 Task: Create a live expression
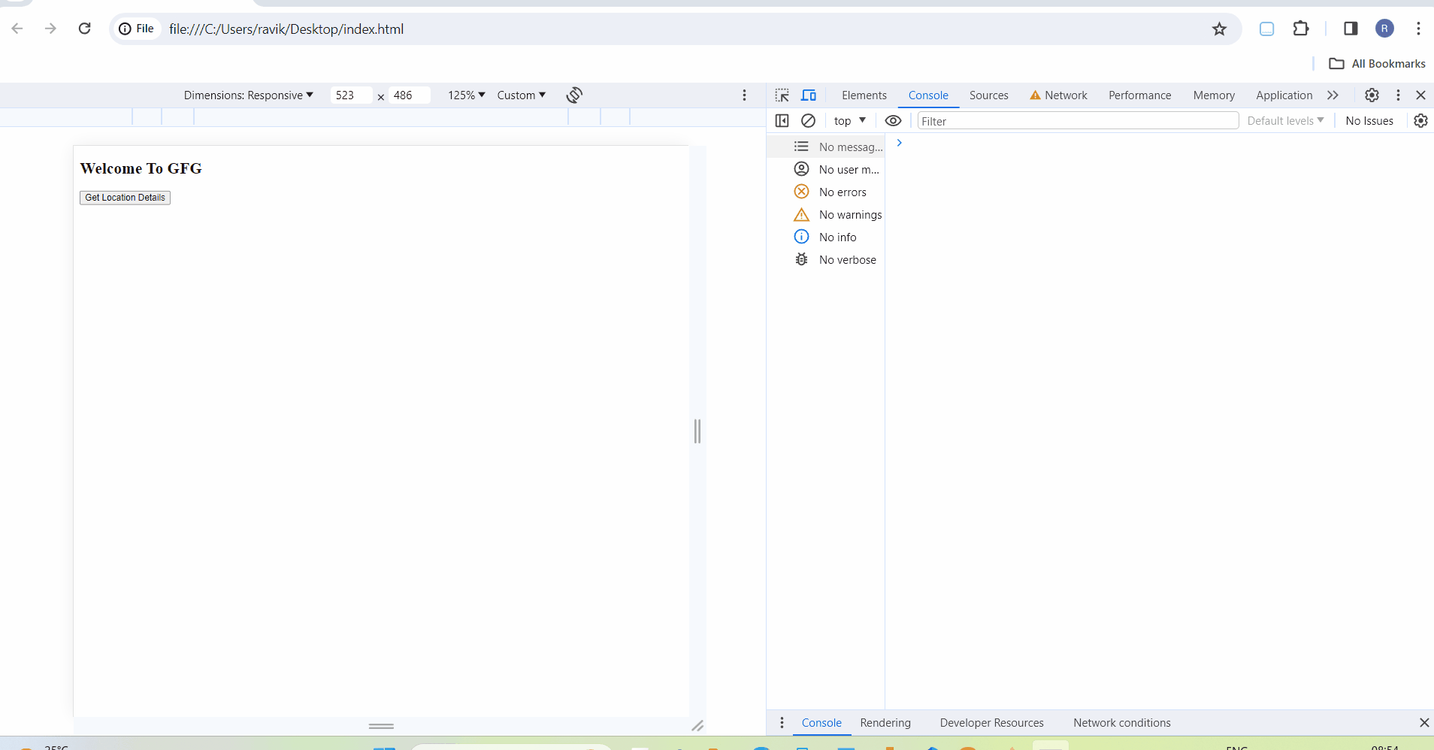click(x=893, y=120)
